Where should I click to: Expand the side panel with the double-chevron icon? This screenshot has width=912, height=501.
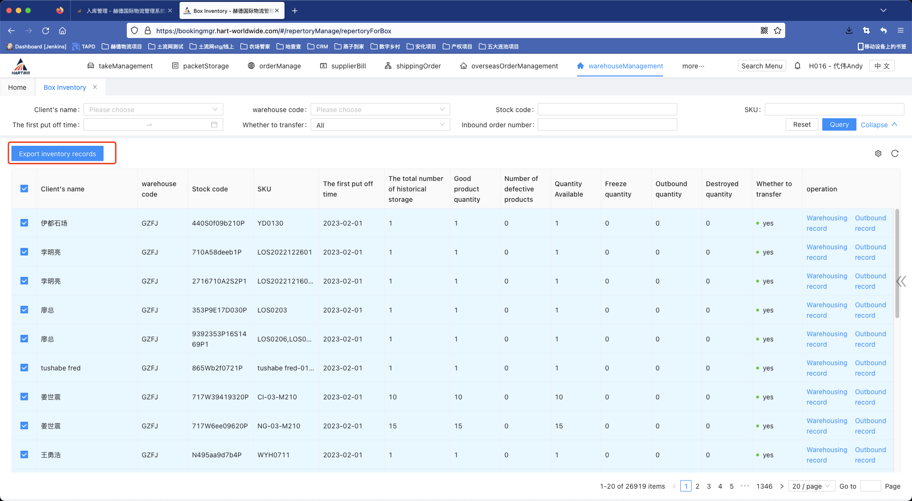[901, 281]
